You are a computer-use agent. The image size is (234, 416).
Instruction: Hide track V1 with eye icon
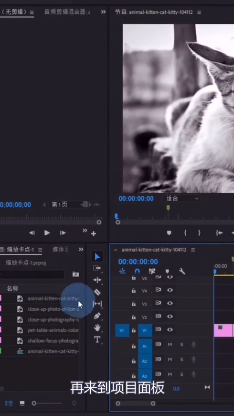point(170,329)
